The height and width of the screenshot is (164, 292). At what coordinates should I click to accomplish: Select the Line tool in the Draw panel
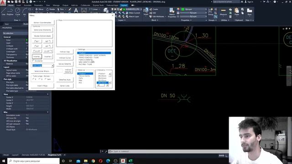[x=4, y=11]
